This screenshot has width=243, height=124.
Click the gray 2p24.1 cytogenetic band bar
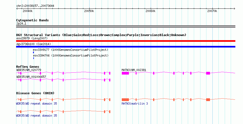[x=126, y=26]
